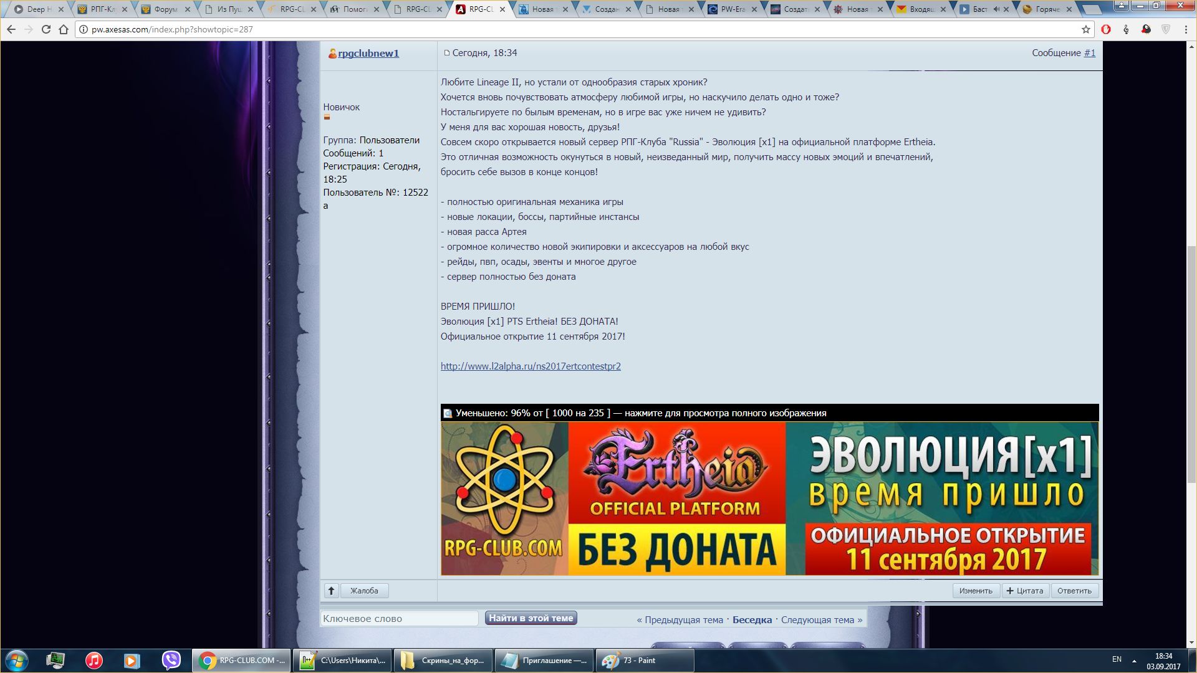Open browser home page icon
This screenshot has width=1197, height=673.
(64, 29)
